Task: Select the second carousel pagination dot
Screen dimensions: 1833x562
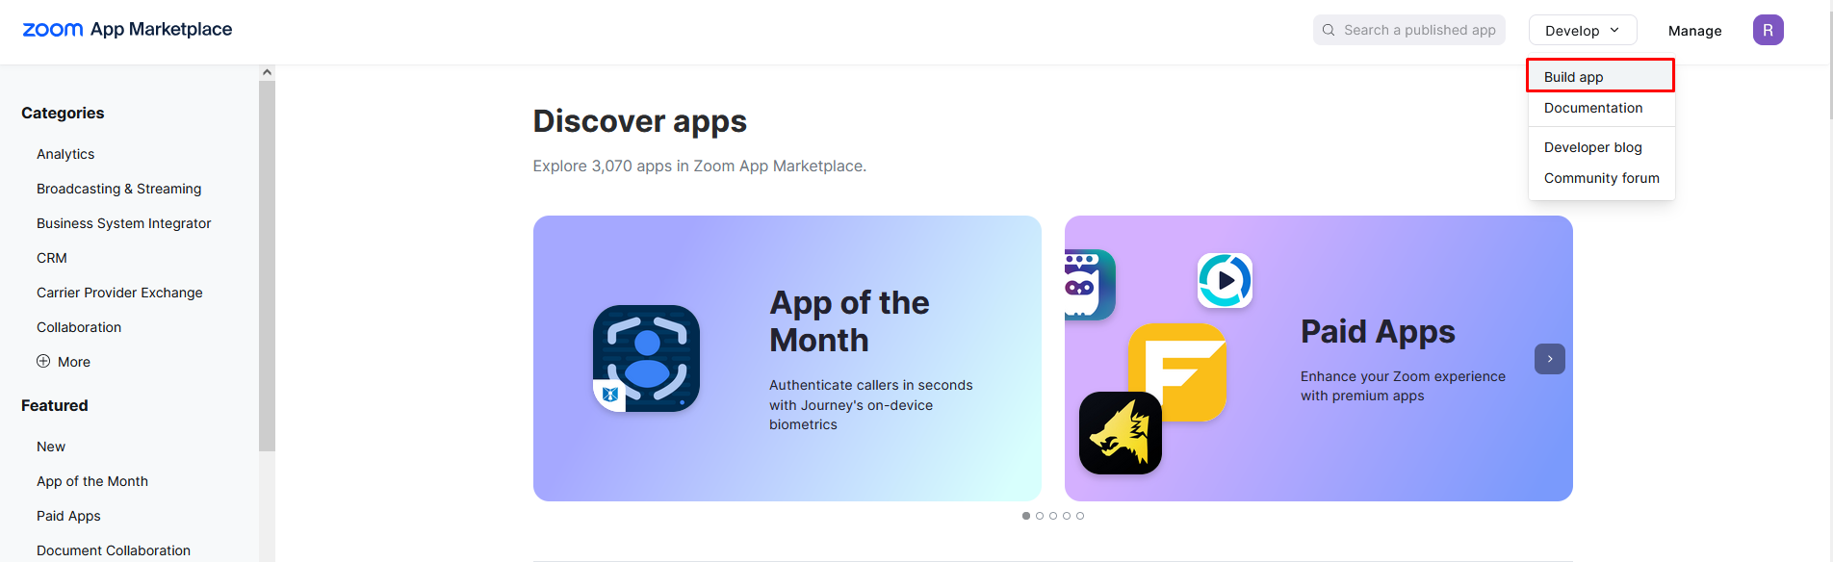Action: [1040, 516]
